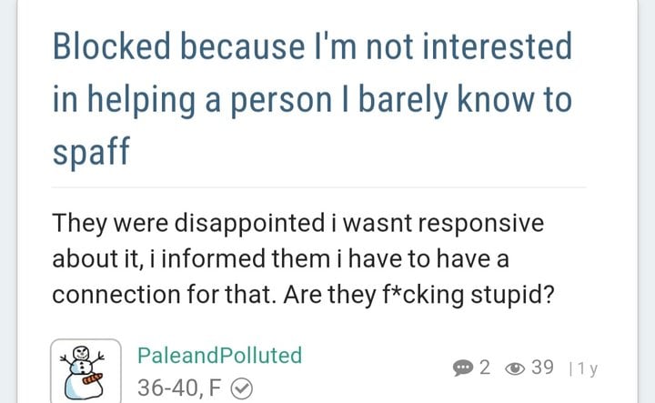Click the word "Blocked" starting the title
This screenshot has width=655, height=403.
(x=112, y=45)
